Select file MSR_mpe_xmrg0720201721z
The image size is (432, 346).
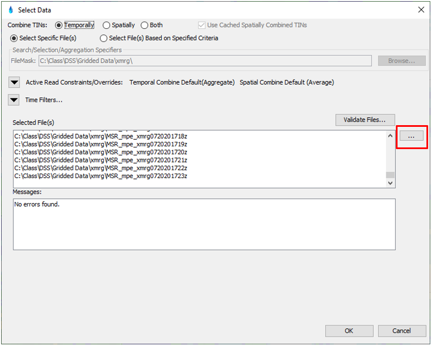(101, 160)
